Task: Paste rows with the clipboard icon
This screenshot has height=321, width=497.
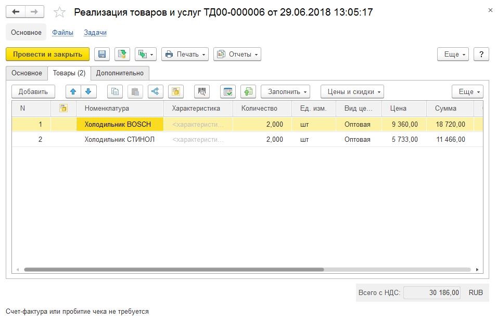Action: (x=135, y=92)
